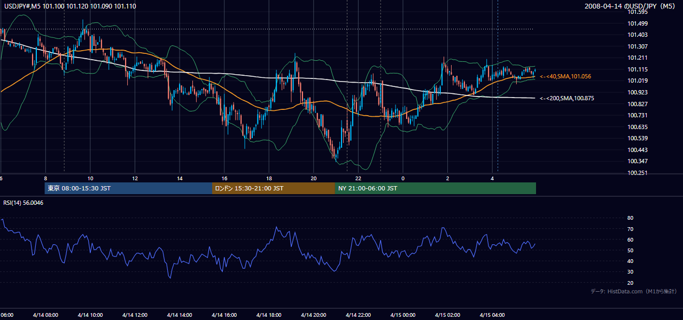The width and height of the screenshot is (683, 320).
Task: Click price axis label 100.635
Action: tap(637, 127)
